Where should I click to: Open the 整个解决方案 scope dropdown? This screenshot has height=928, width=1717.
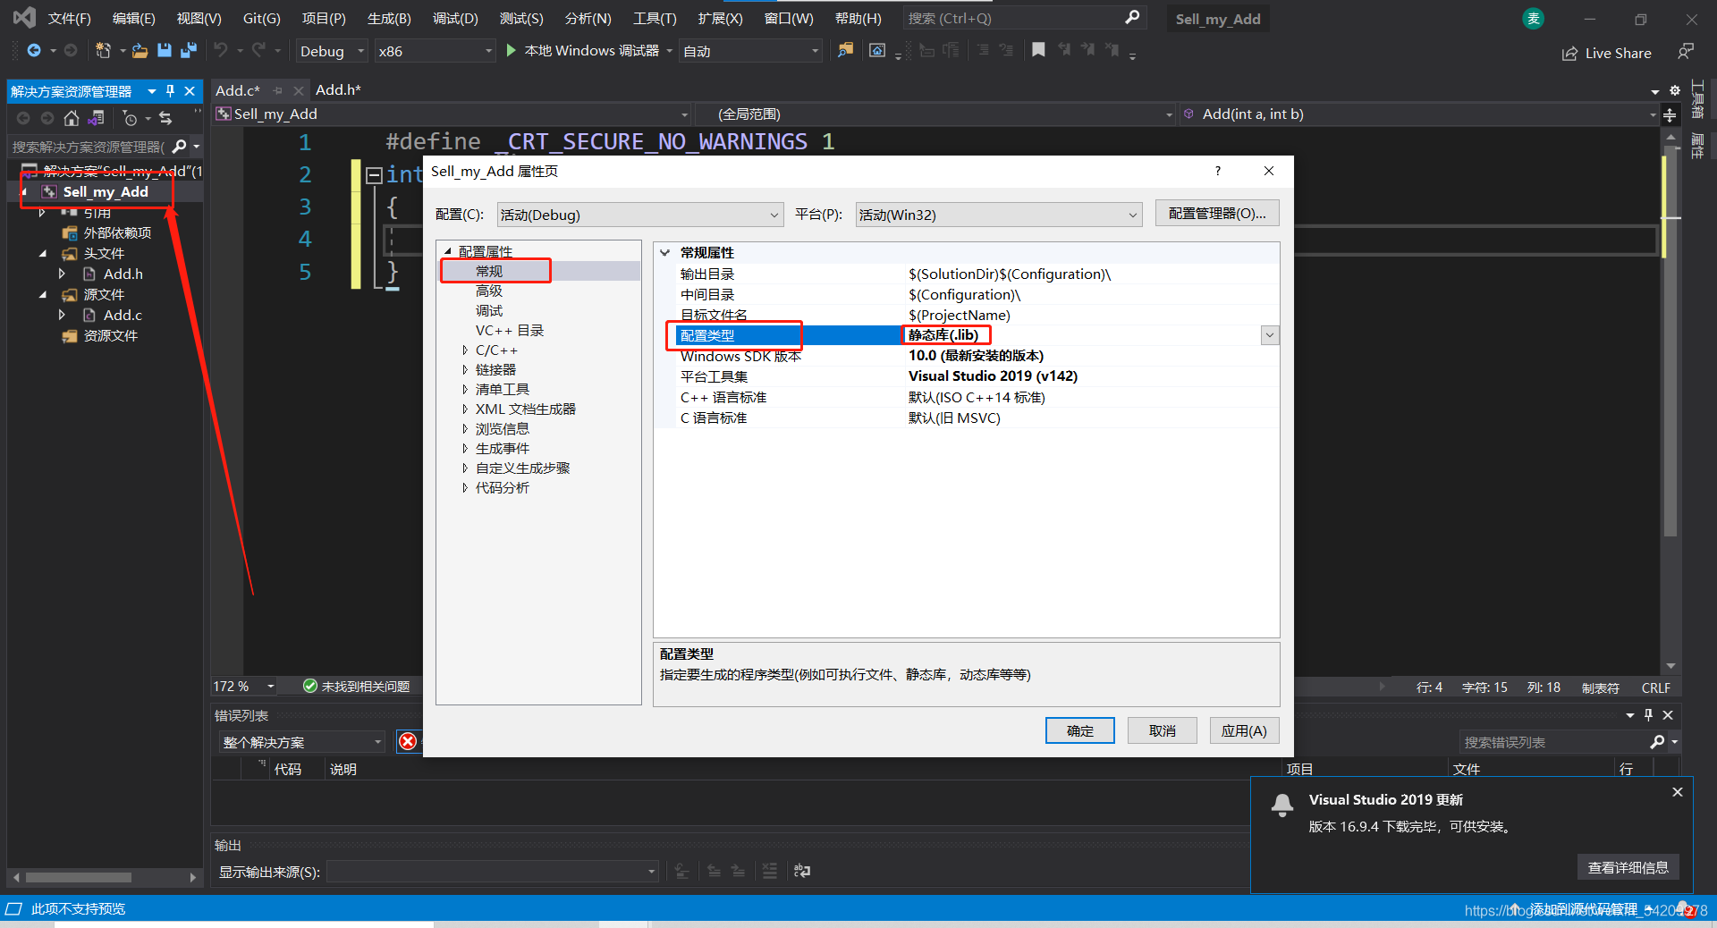pyautogui.click(x=302, y=742)
